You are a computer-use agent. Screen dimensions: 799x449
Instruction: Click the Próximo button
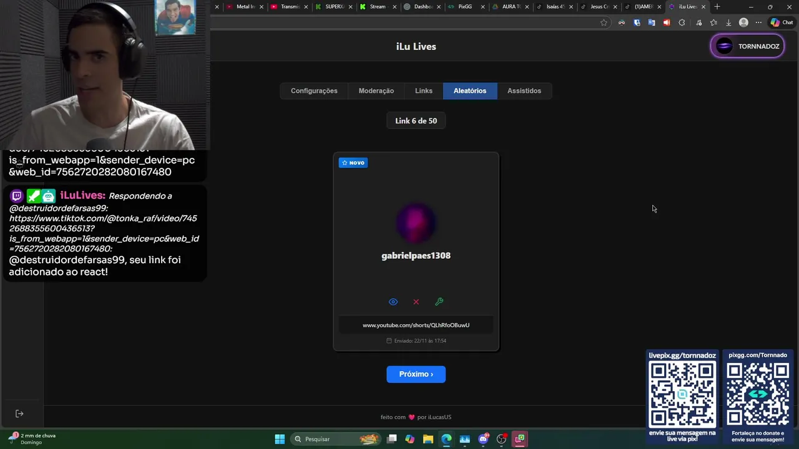click(x=416, y=374)
